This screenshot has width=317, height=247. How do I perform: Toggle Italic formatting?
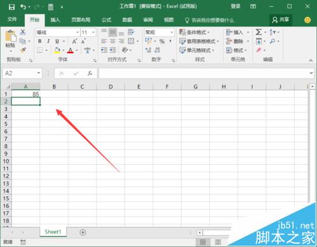coord(48,41)
